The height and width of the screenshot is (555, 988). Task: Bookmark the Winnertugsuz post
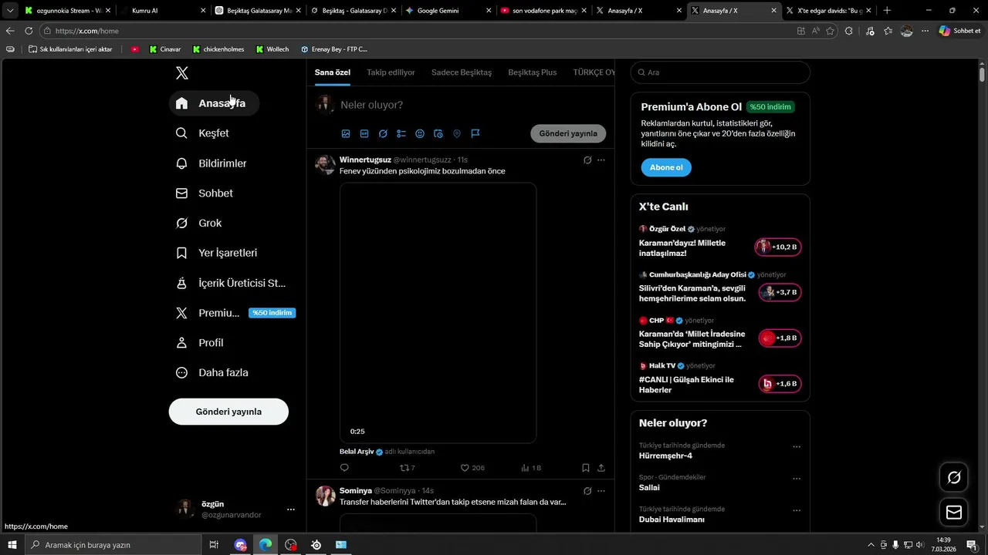[586, 468]
